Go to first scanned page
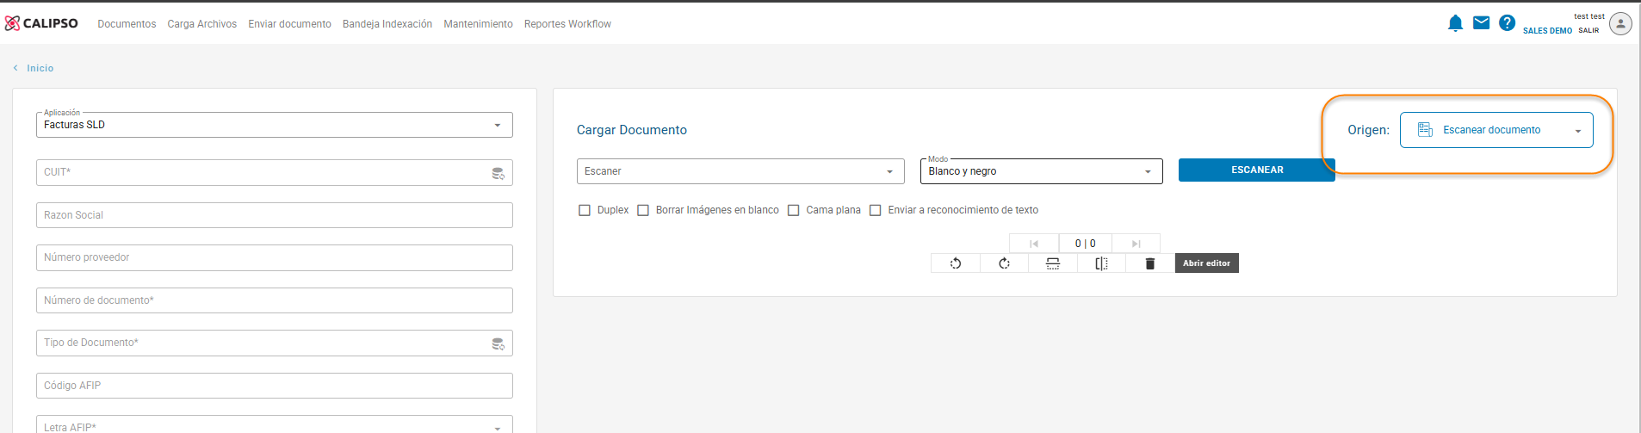Screen dimensions: 1641x433 (x=1034, y=244)
